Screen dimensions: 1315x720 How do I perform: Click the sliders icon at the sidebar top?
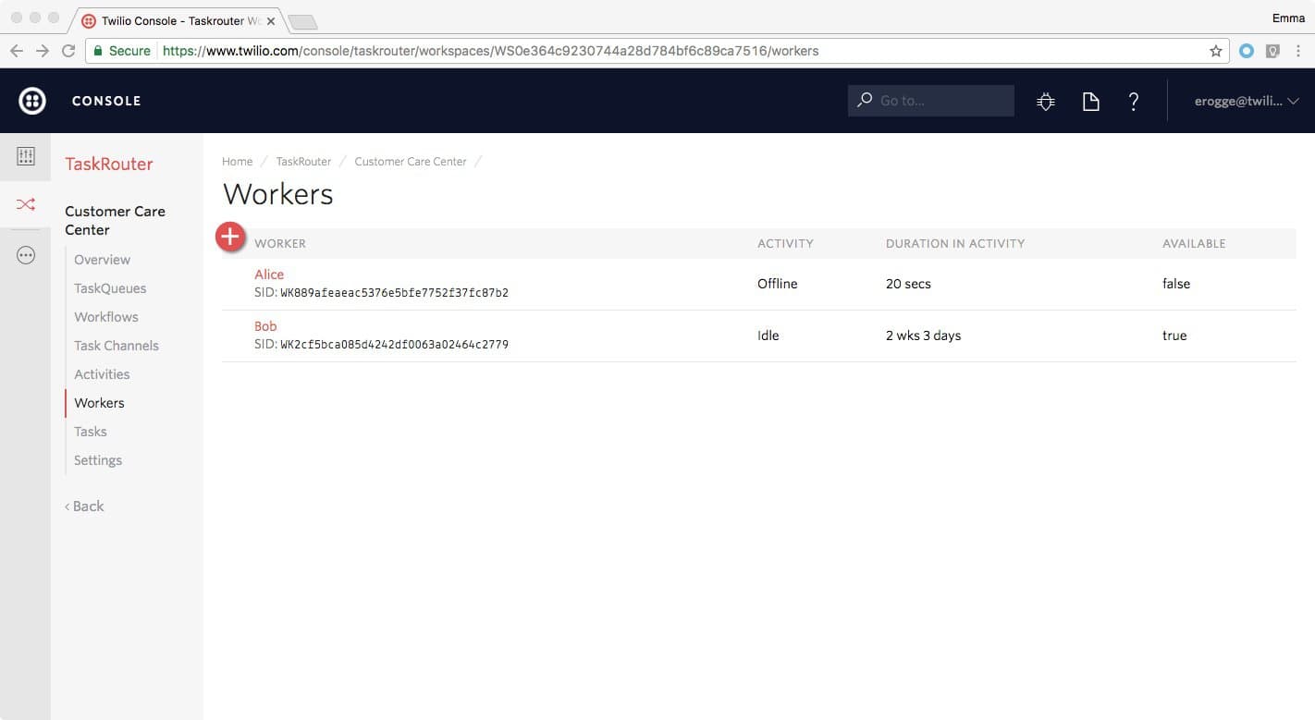tap(26, 155)
